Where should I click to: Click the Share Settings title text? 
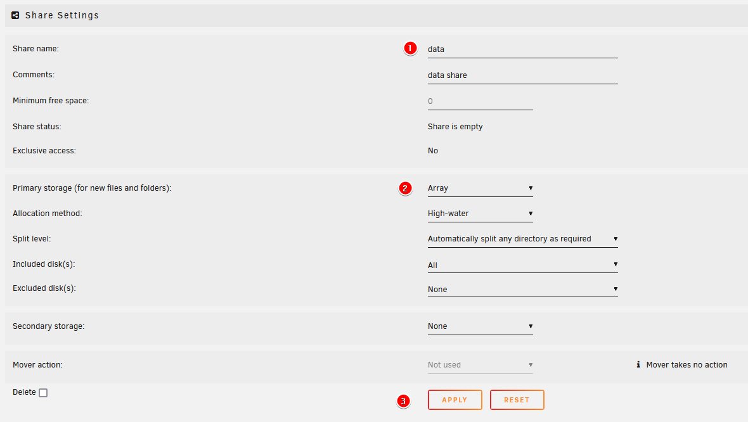point(62,15)
